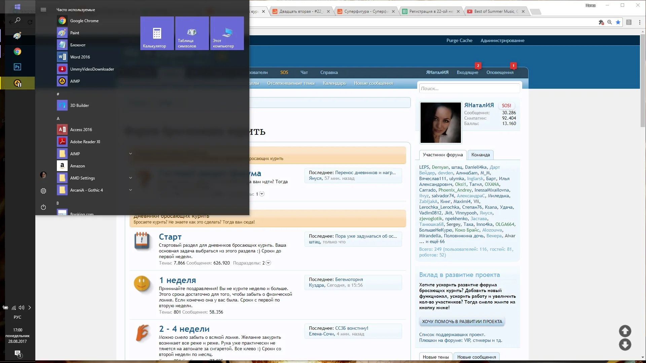Click the bookmark star in address bar

[618, 23]
